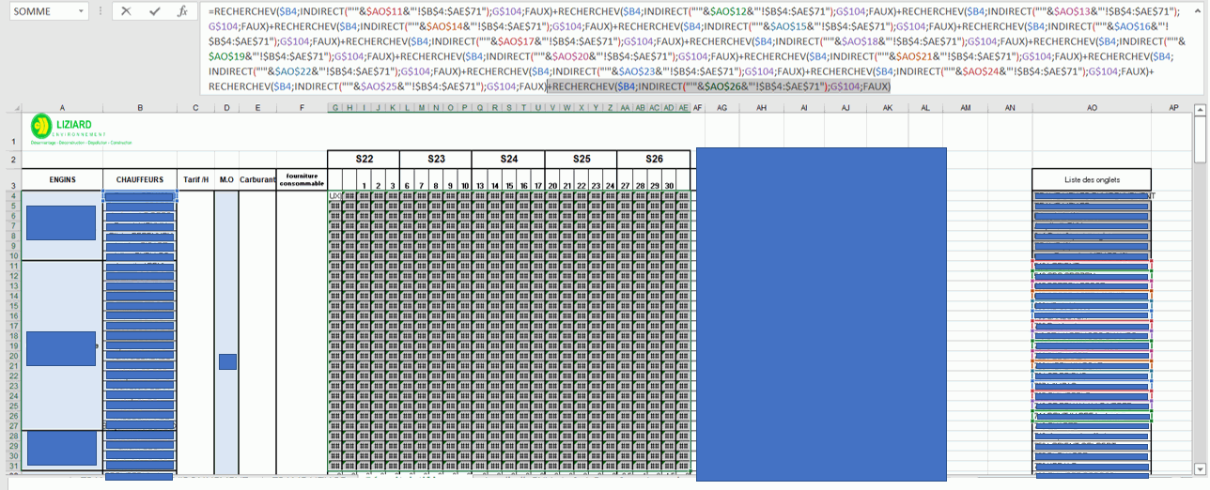Select the Tarif /H header cell
Viewport: 1210px width, 490px height.
195,179
